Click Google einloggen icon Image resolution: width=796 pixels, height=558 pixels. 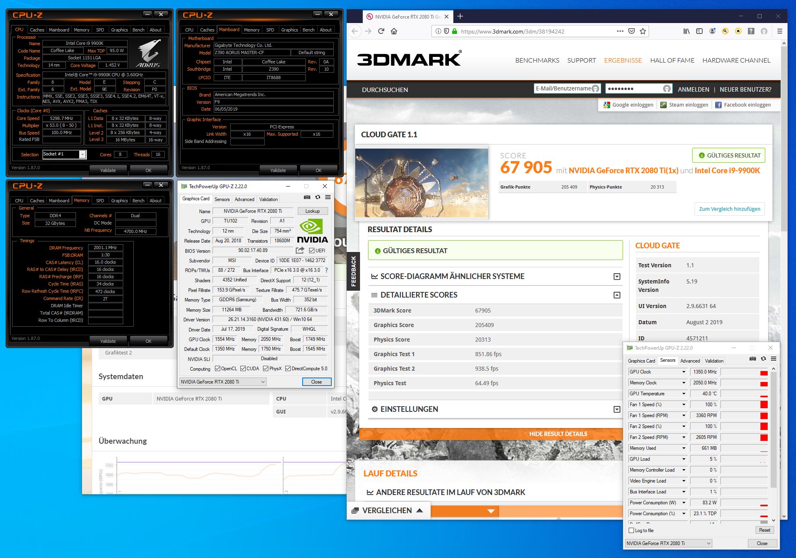coord(606,105)
